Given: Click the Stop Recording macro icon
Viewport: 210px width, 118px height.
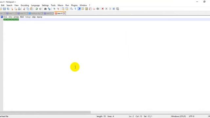Looking at the screenshot, I should (106, 9).
